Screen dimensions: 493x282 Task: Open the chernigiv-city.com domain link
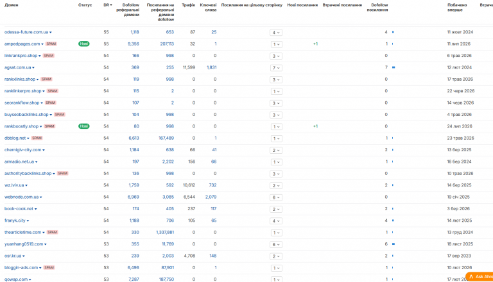click(x=22, y=150)
